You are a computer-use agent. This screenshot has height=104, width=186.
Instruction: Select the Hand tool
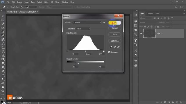pos(3,87)
